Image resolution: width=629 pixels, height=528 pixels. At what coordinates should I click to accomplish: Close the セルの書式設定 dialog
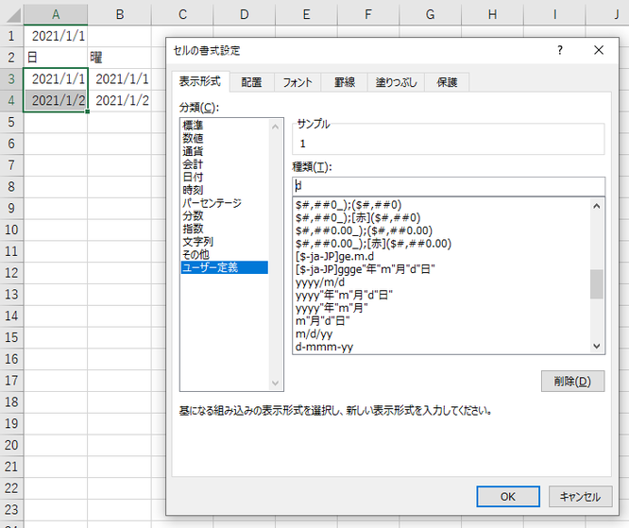pyautogui.click(x=599, y=50)
